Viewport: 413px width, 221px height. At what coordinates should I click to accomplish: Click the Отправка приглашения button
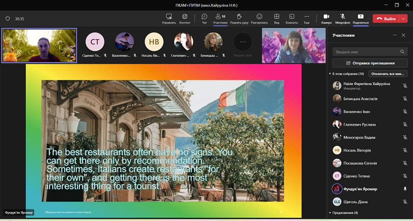click(370, 63)
